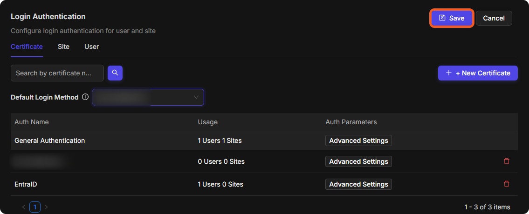This screenshot has width=529, height=214.
Task: Click the Save button
Action: 452,18
